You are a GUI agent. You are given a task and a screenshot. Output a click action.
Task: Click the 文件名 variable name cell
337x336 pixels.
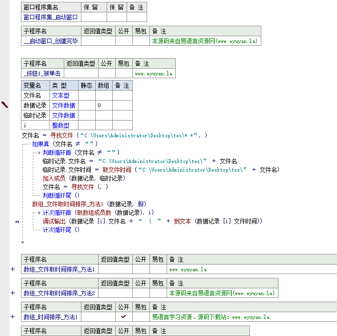point(36,95)
